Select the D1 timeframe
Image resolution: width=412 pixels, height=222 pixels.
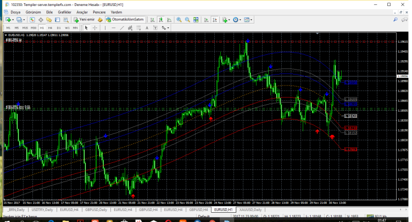(59, 28)
